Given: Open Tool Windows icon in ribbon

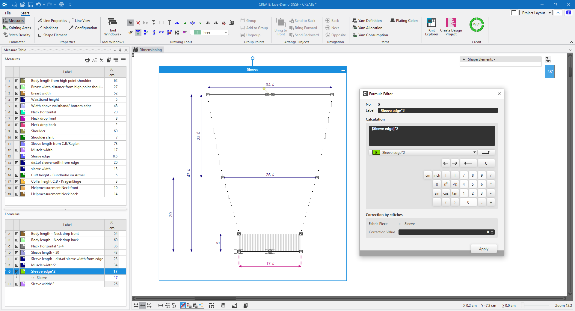Looking at the screenshot, I should 112,27.
